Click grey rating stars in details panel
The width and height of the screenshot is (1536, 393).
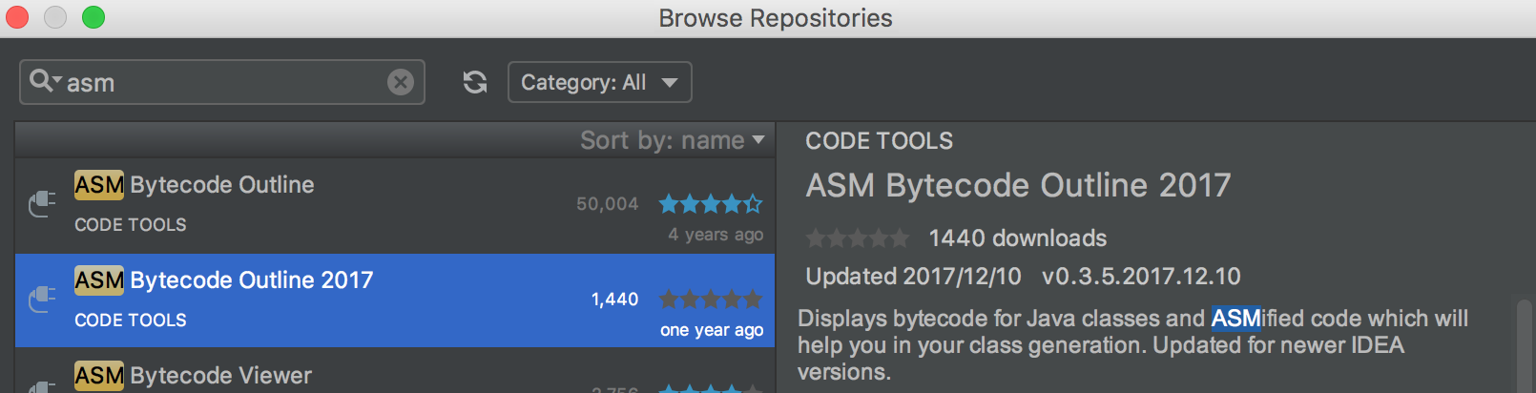pos(858,238)
